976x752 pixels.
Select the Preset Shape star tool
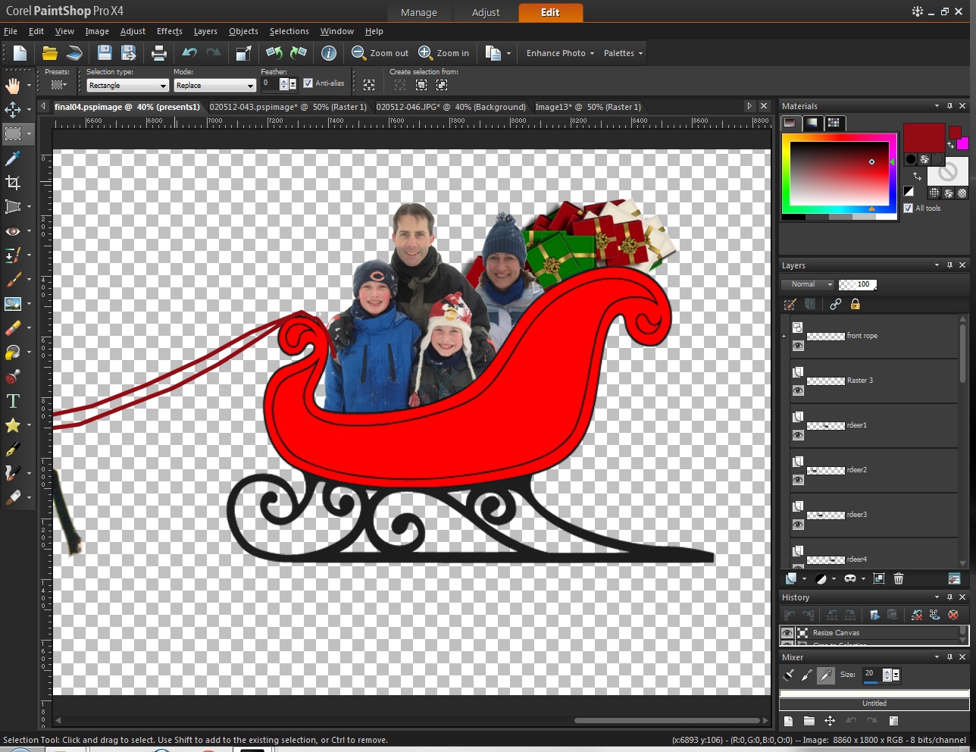click(x=13, y=425)
